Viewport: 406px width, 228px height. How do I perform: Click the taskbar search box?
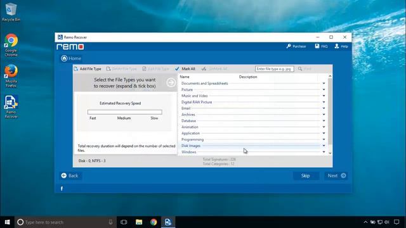65,222
